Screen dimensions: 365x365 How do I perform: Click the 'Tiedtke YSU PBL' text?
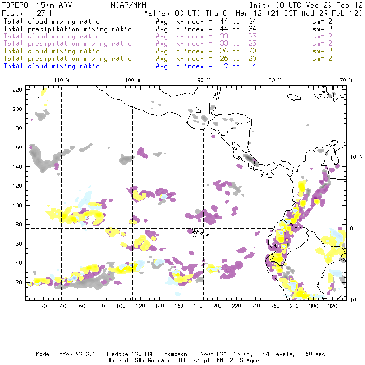click(130, 354)
